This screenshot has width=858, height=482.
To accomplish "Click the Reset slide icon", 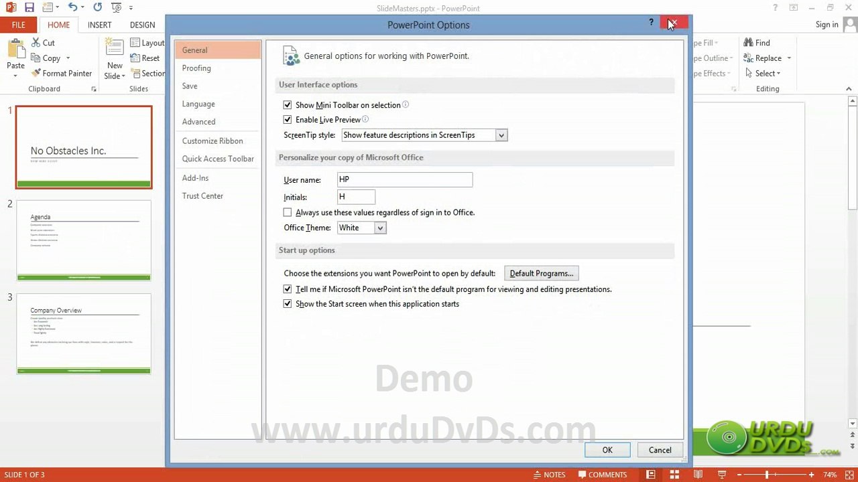I will (x=135, y=58).
